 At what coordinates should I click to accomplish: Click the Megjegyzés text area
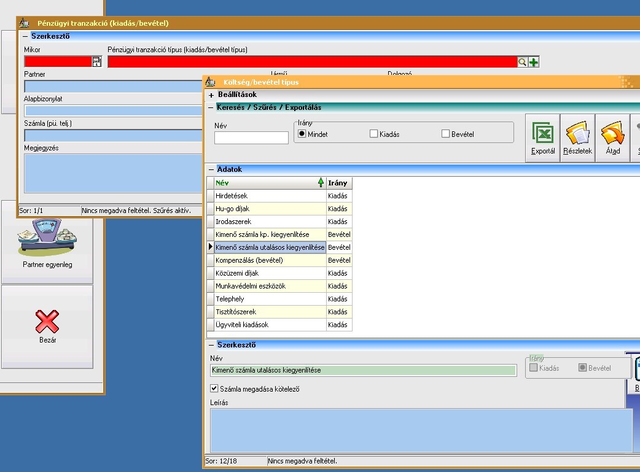pyautogui.click(x=114, y=173)
